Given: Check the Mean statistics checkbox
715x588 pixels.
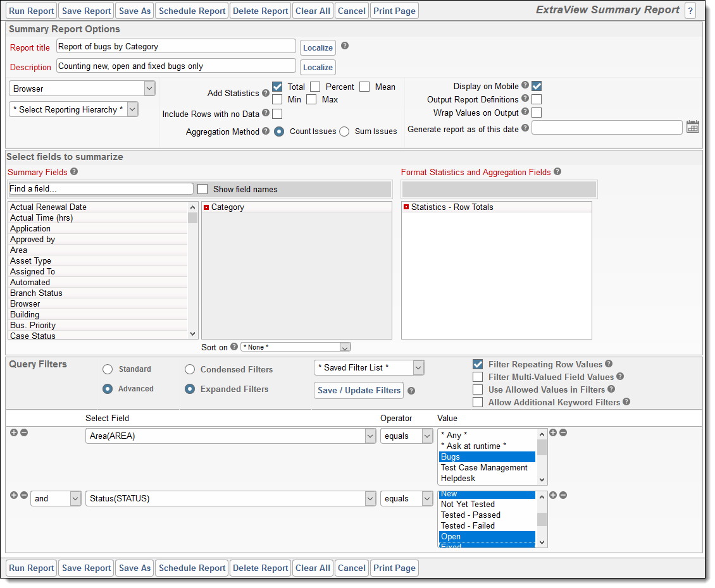Looking at the screenshot, I should tap(364, 87).
